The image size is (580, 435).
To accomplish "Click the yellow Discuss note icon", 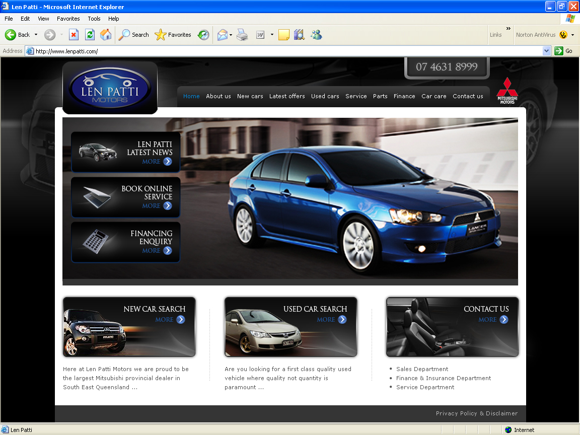I will (x=284, y=35).
